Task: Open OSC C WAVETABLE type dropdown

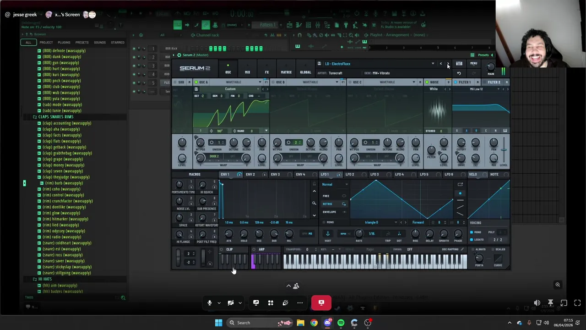Action: [414, 82]
